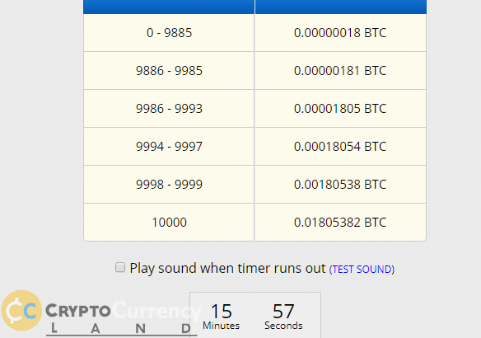
Task: Click the blue header above the payout column
Action: (x=340, y=7)
